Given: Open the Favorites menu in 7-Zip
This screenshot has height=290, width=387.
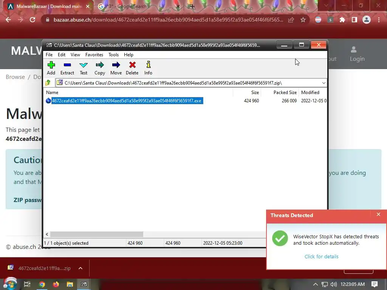Looking at the screenshot, I should [x=94, y=55].
